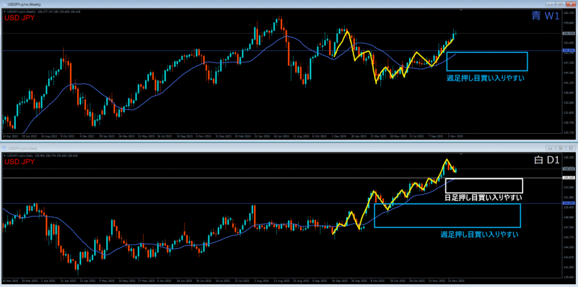This screenshot has width=578, height=287.
Task: Click the 155.020 price tag on the daily chart
Action: tap(569, 178)
